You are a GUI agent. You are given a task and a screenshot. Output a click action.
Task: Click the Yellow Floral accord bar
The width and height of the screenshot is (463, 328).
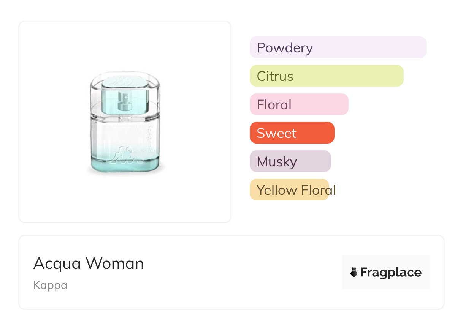[289, 190]
